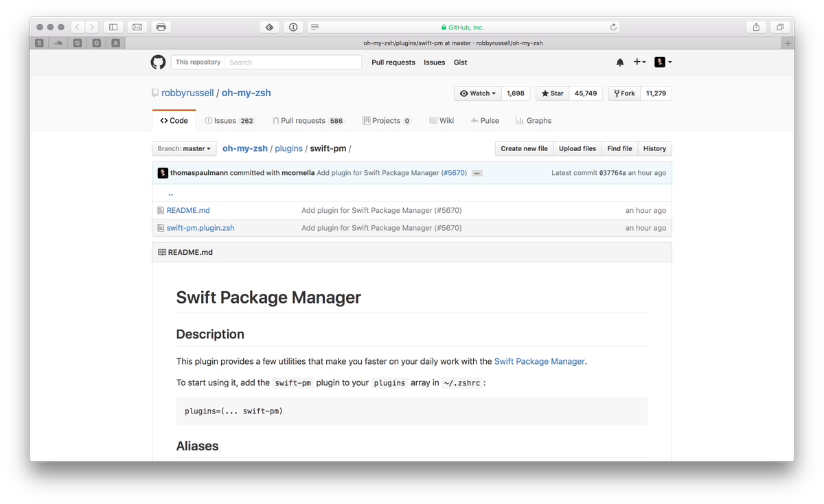This screenshot has height=504, width=824.
Task: Open the History button
Action: pyautogui.click(x=654, y=148)
